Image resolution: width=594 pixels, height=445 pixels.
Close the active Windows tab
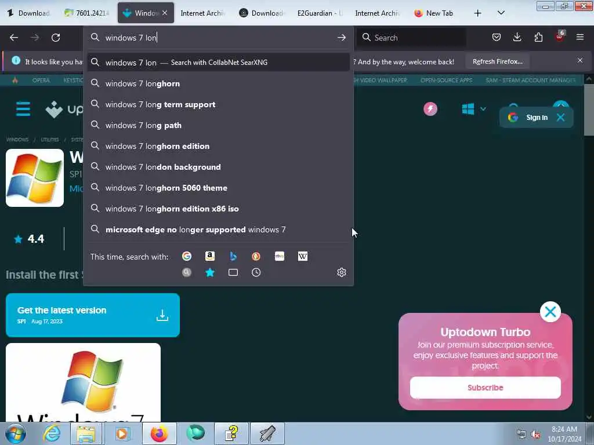(x=165, y=13)
